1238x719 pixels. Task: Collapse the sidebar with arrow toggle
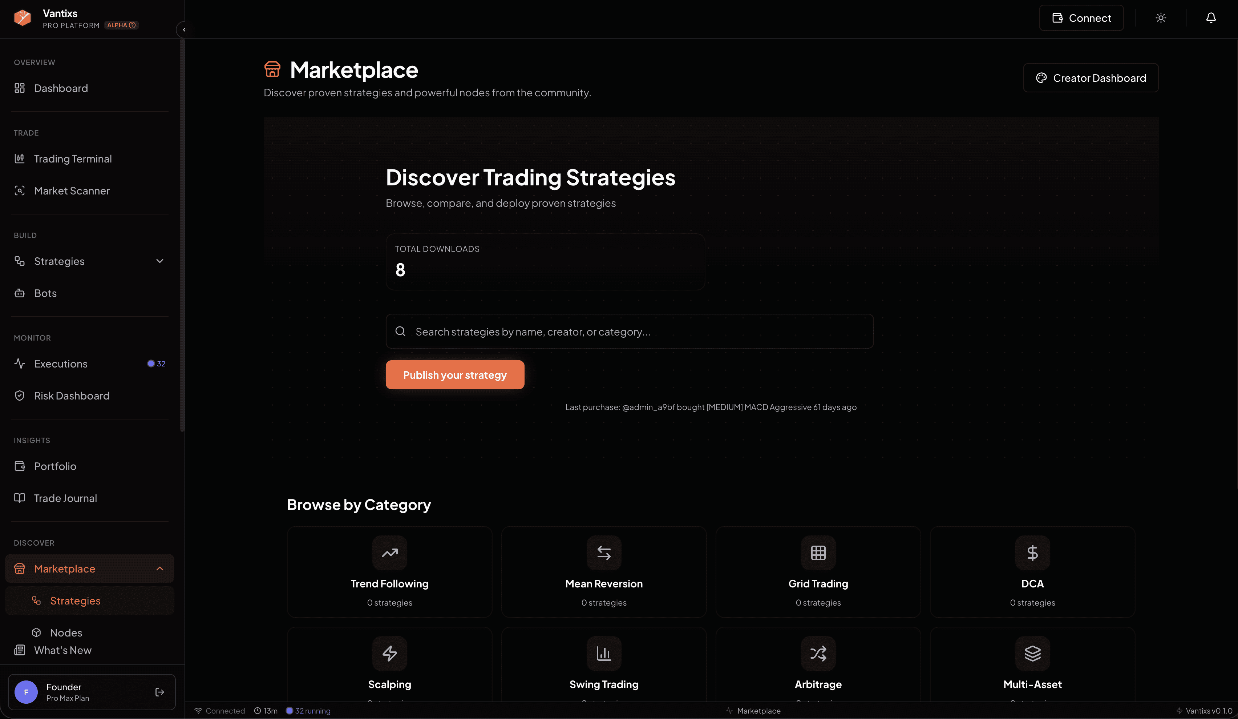[x=184, y=30]
